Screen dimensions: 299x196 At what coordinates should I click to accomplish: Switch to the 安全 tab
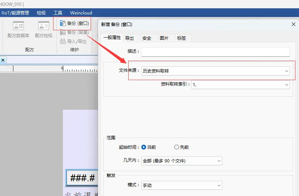[x=147, y=38]
